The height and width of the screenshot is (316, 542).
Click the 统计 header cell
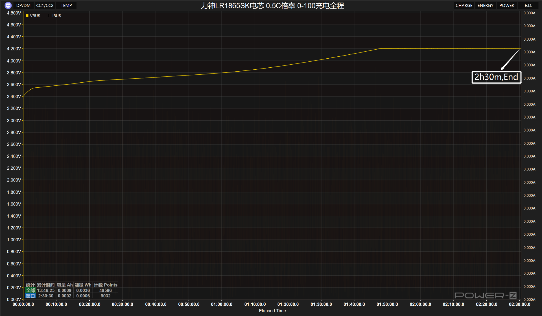[x=30, y=285]
